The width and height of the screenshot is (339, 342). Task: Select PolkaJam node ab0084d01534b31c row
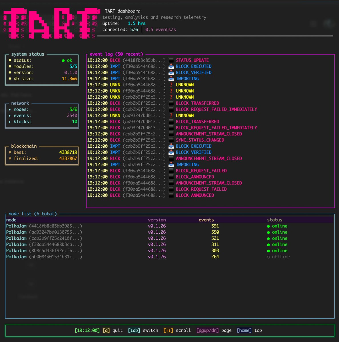coord(169,257)
